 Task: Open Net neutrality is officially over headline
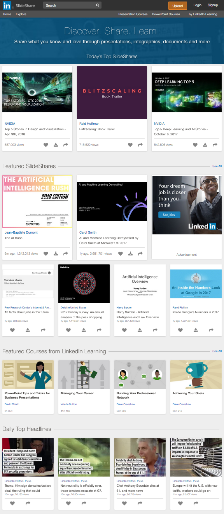pos(82,488)
